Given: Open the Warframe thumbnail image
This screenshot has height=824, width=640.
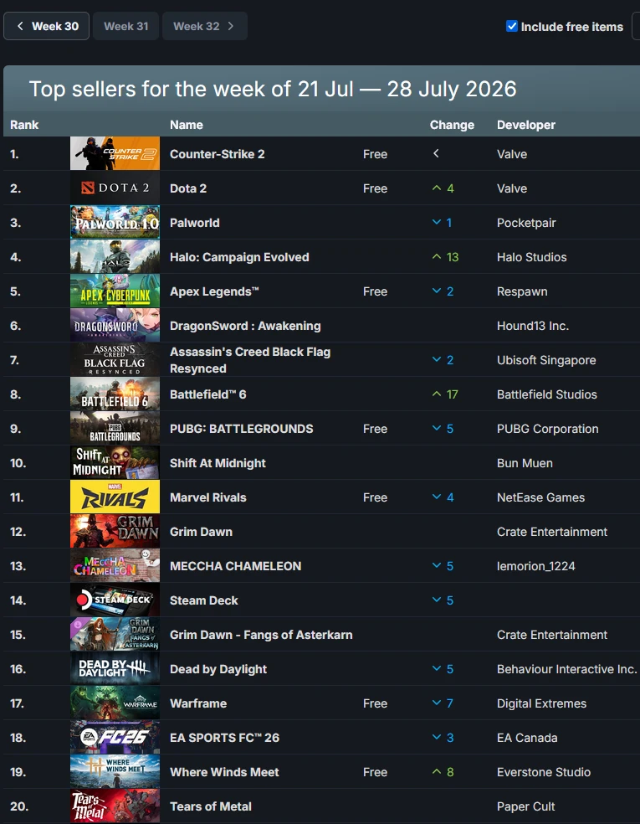Looking at the screenshot, I should (115, 703).
